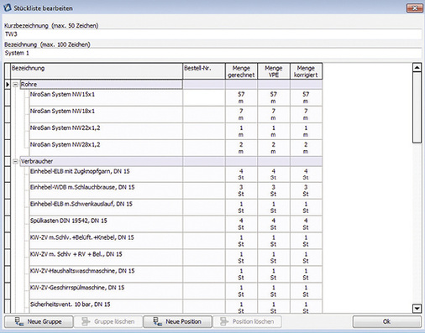Click the scrollbar down arrow
Viewport: 425px width, 333px height.
(417, 309)
